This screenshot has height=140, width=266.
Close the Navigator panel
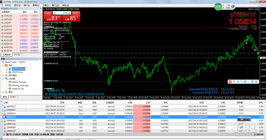click(x=41, y=59)
